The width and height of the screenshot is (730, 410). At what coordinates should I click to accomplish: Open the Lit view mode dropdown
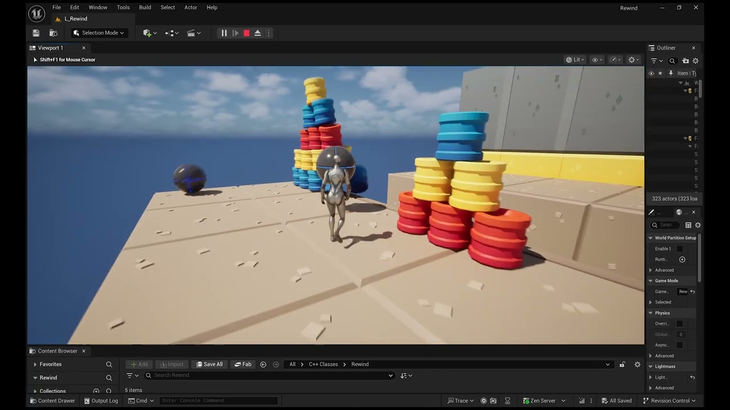(575, 60)
